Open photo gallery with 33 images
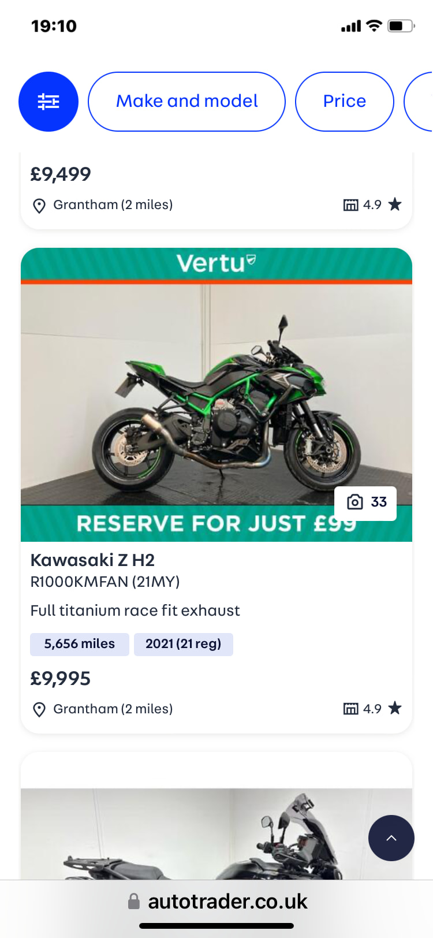Screen dimensions: 433x938 pyautogui.click(x=365, y=502)
